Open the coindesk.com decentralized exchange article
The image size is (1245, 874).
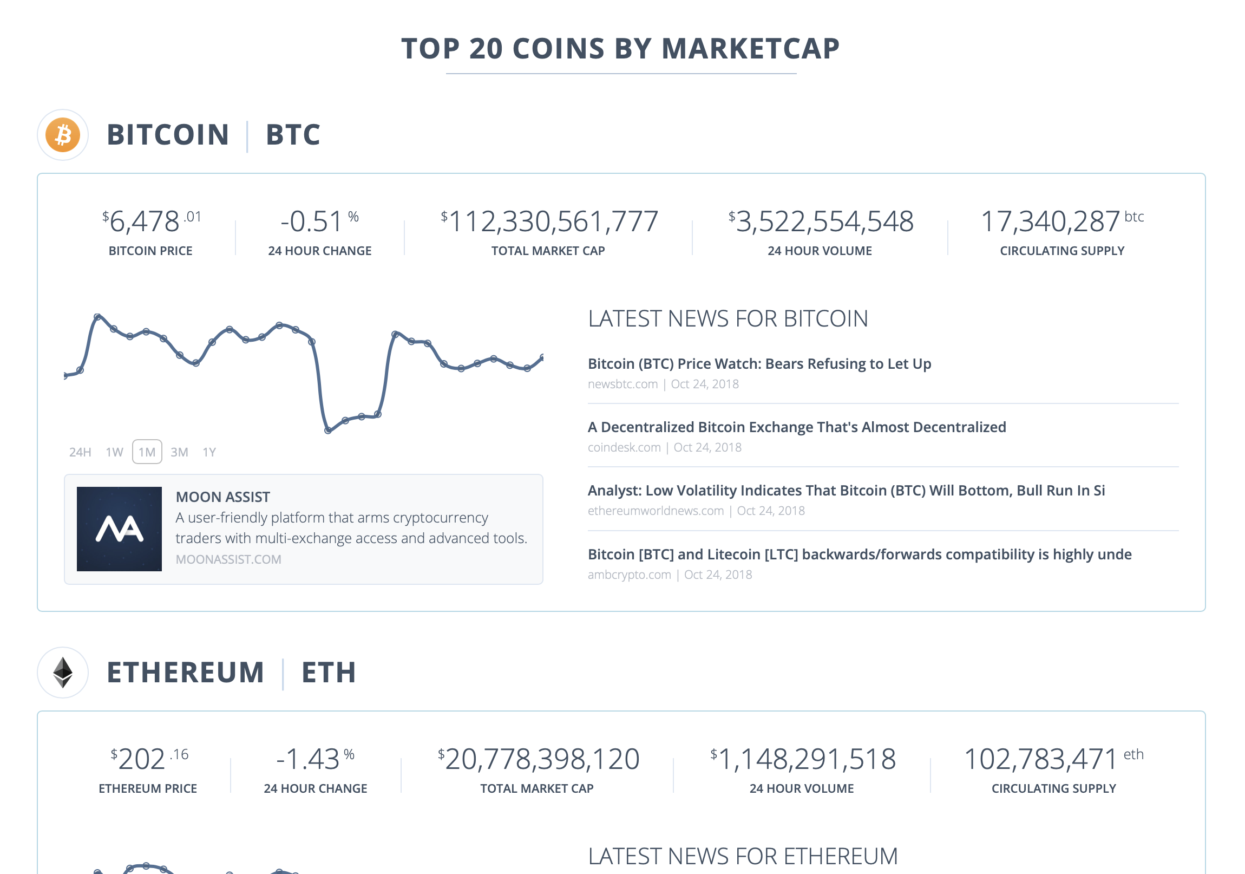[x=797, y=427]
